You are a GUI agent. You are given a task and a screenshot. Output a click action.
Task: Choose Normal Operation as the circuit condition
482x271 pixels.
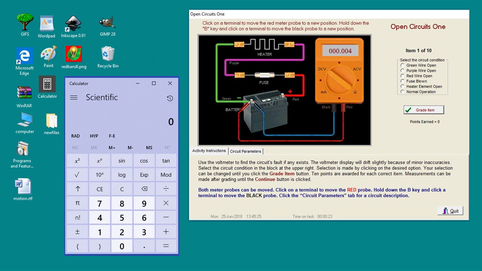402,92
